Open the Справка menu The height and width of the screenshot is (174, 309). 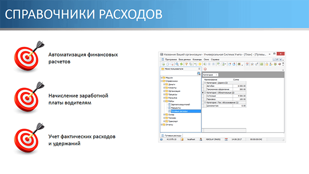pyautogui.click(x=215, y=59)
